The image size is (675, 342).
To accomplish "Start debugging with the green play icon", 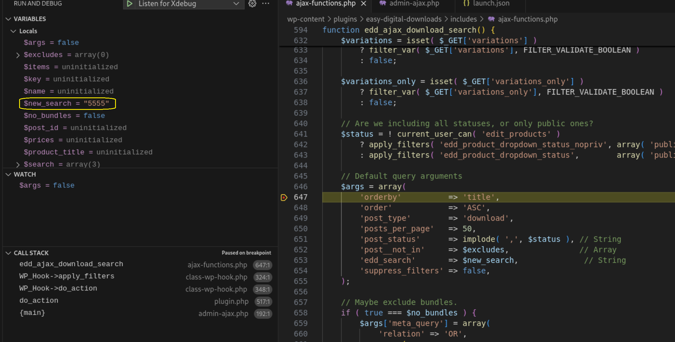I will pyautogui.click(x=129, y=4).
